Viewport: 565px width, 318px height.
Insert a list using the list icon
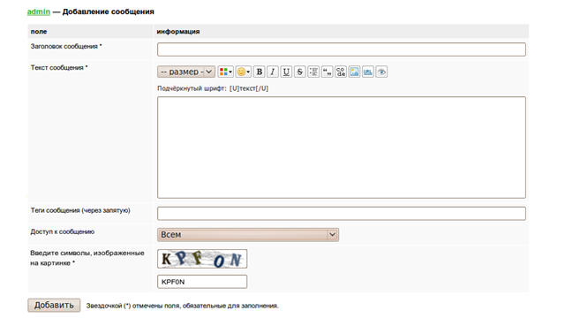tap(313, 72)
